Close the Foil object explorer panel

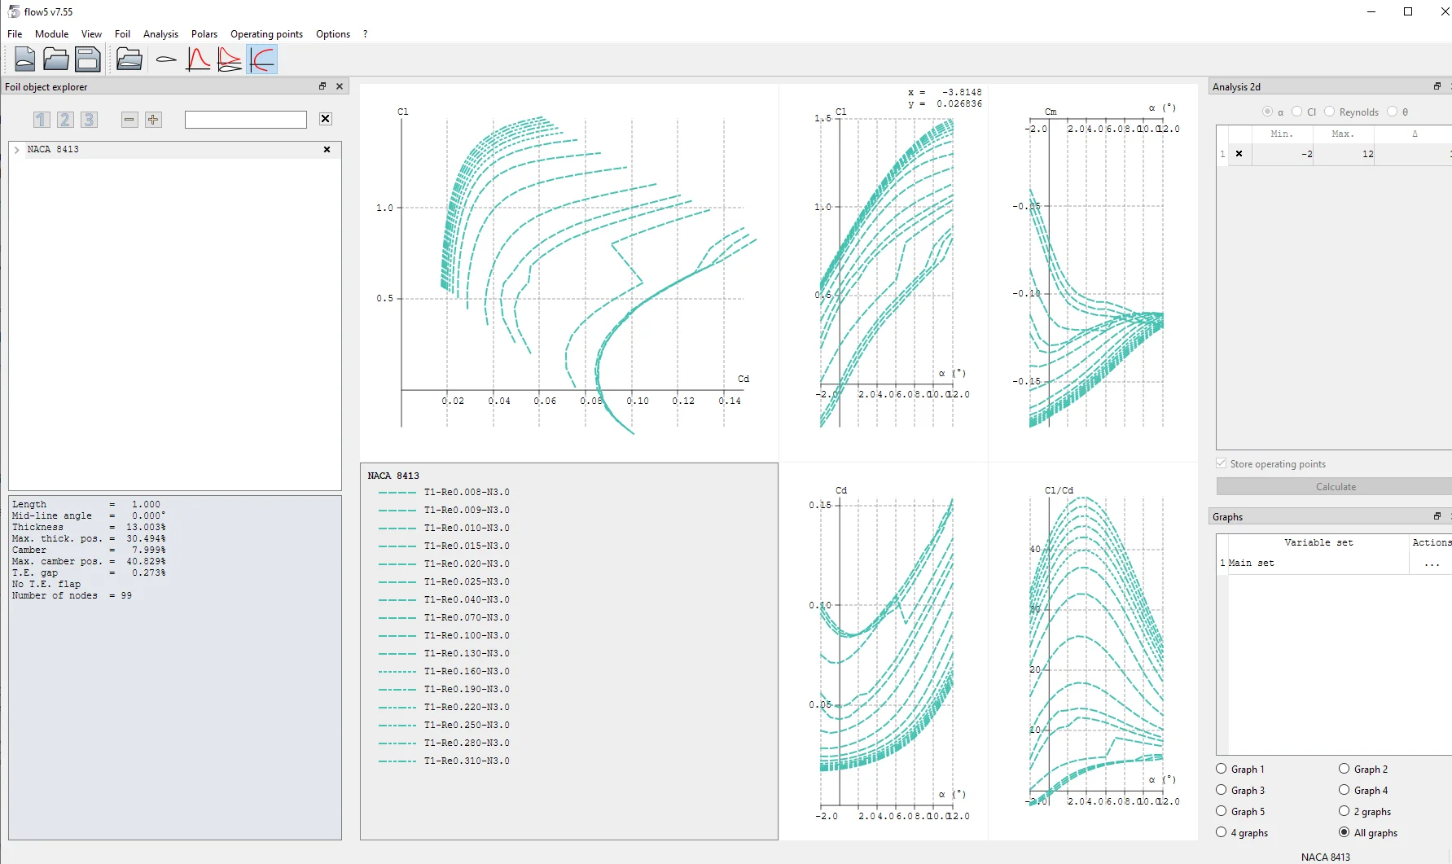[x=340, y=86]
